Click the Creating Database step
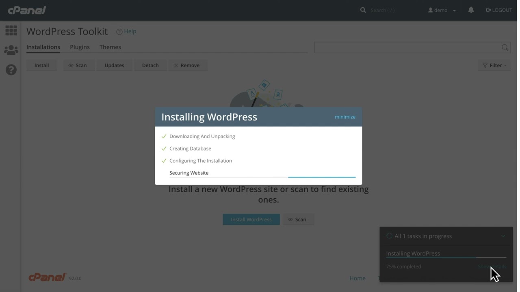The image size is (520, 292). point(190,148)
